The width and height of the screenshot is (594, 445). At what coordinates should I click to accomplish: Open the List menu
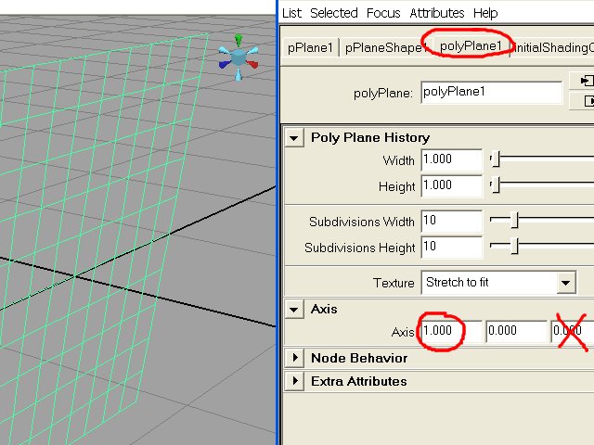coord(291,13)
